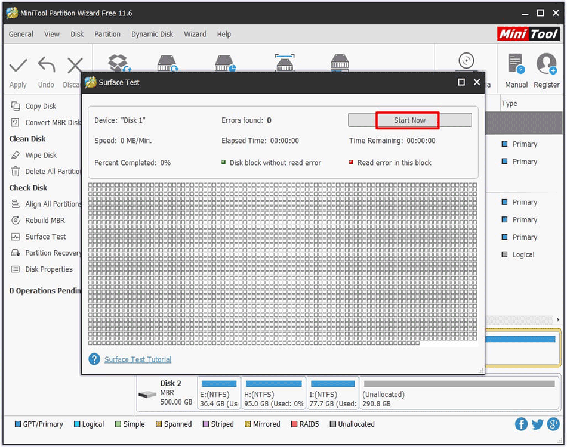The width and height of the screenshot is (567, 447).
Task: Click the Surface Test tutorial help icon
Action: pyautogui.click(x=94, y=359)
